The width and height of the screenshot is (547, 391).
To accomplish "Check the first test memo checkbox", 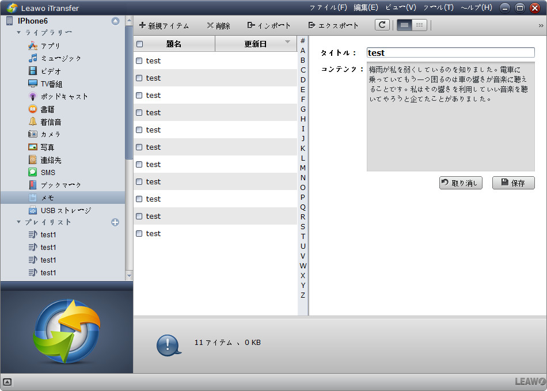I will [139, 60].
